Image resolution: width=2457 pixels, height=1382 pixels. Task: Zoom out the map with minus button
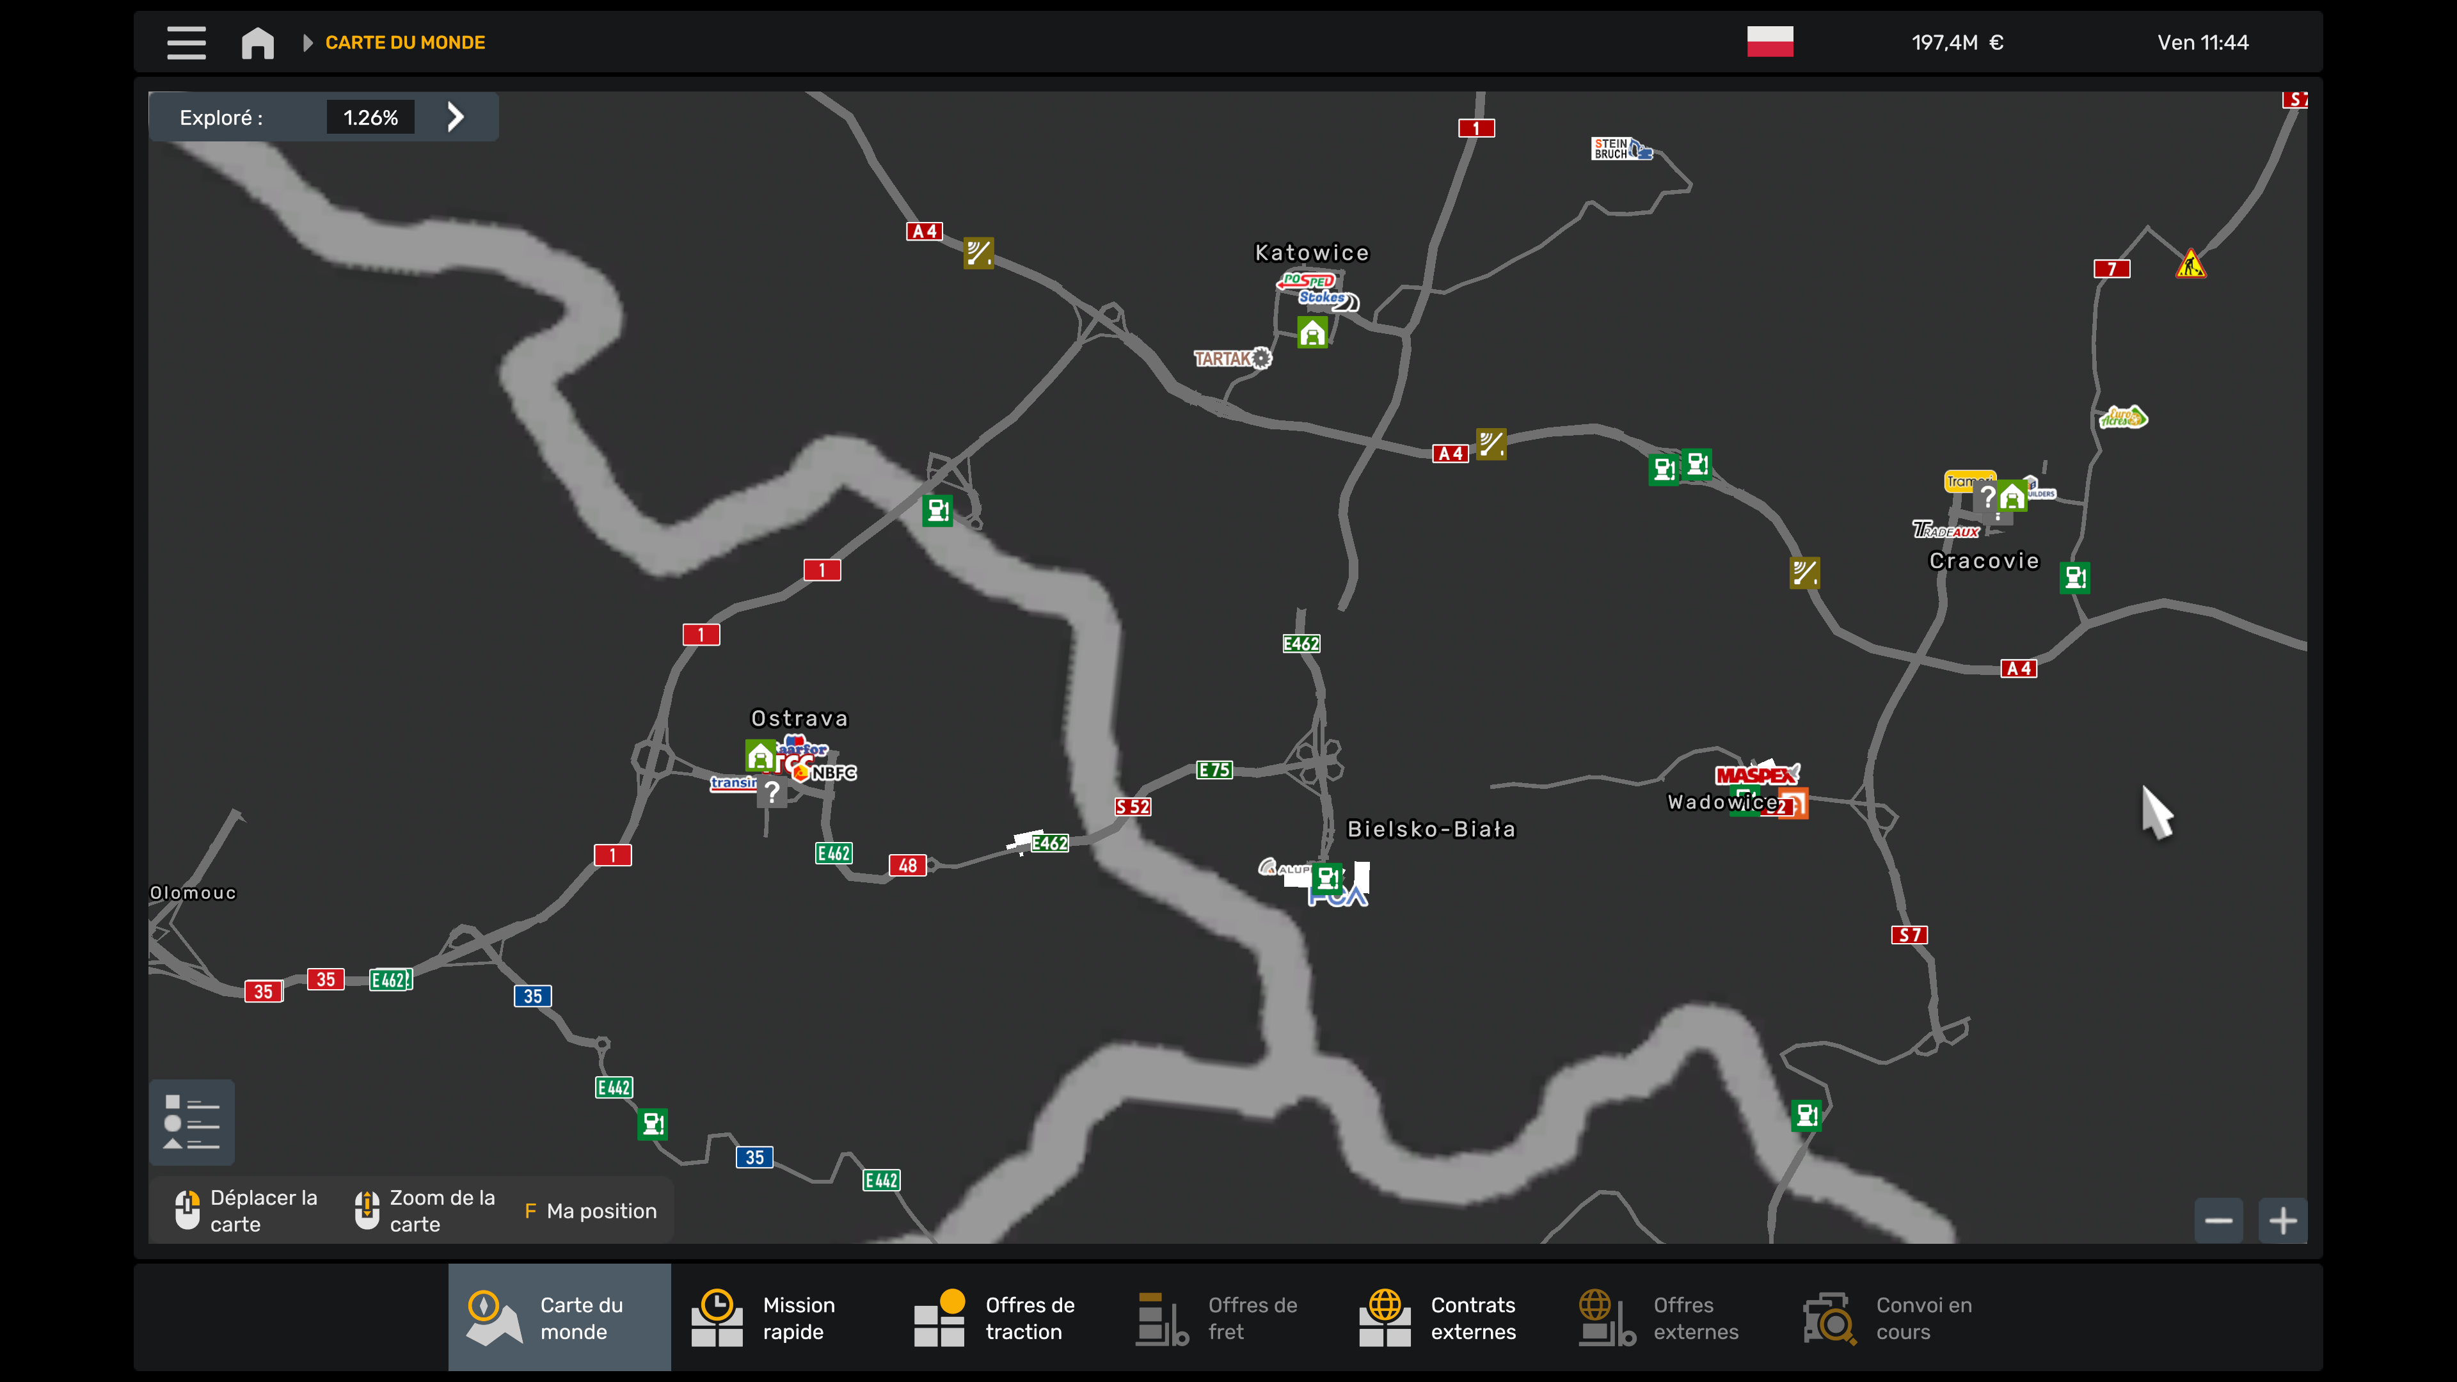pyautogui.click(x=2218, y=1221)
